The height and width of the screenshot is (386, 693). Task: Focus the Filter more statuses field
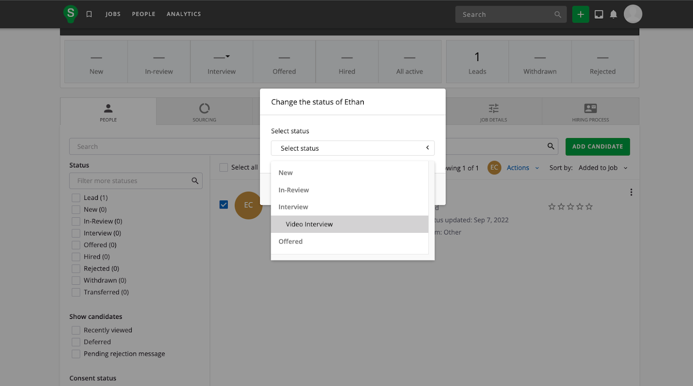[x=130, y=181]
